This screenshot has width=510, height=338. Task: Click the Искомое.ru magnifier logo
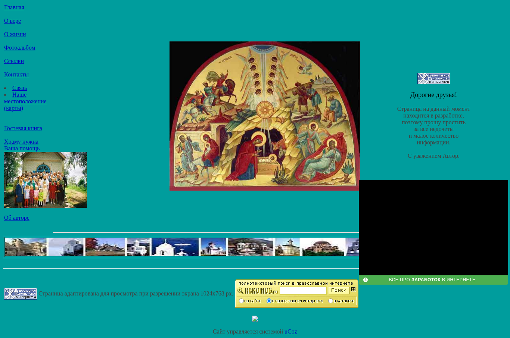tap(258, 291)
